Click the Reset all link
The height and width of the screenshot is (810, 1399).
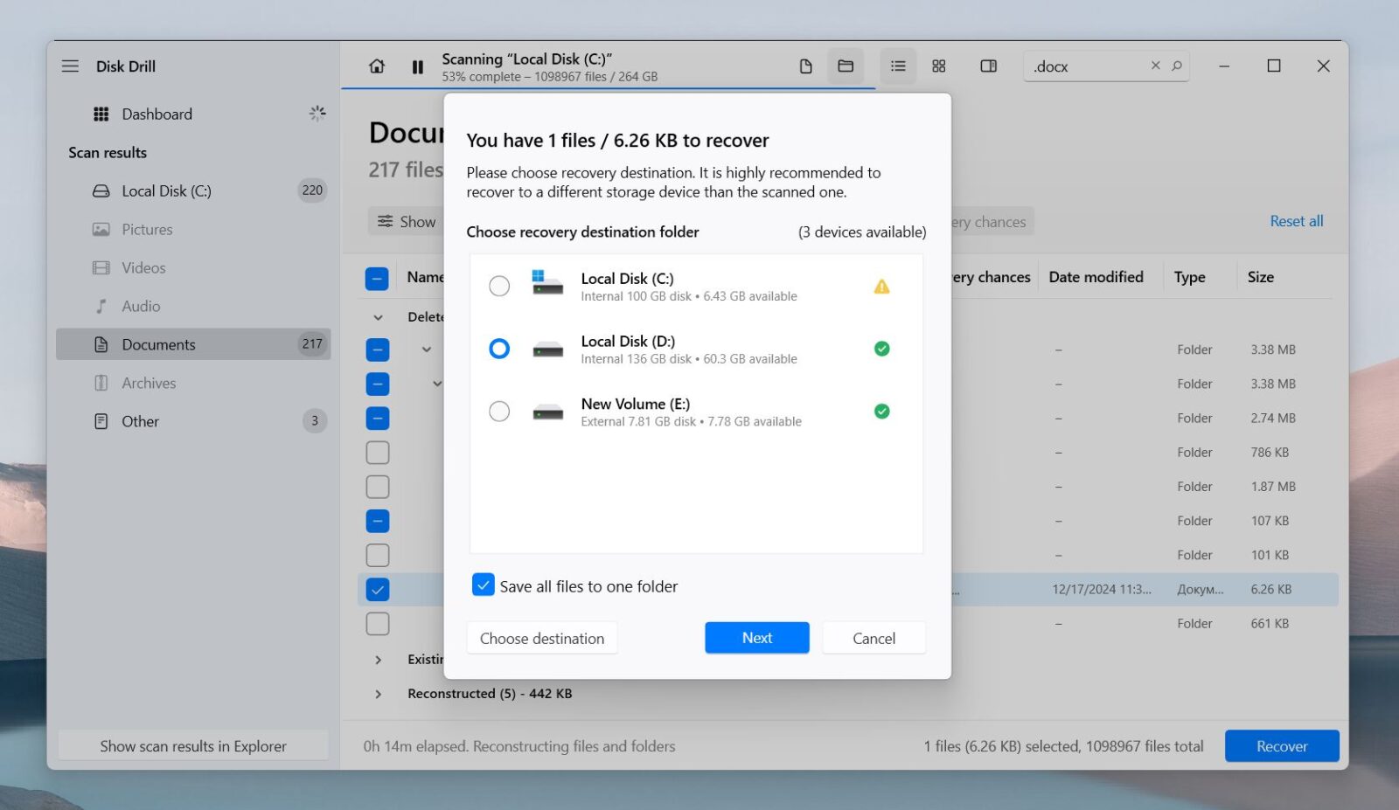click(1297, 221)
